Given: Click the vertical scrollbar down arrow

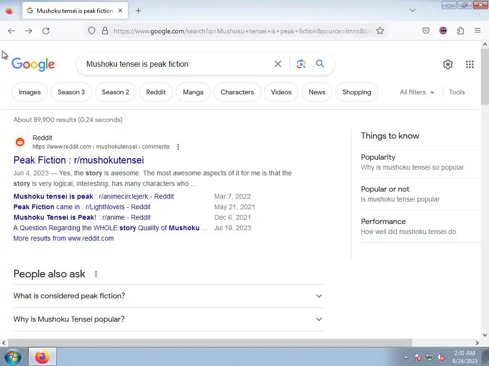Looking at the screenshot, I should pyautogui.click(x=485, y=335).
